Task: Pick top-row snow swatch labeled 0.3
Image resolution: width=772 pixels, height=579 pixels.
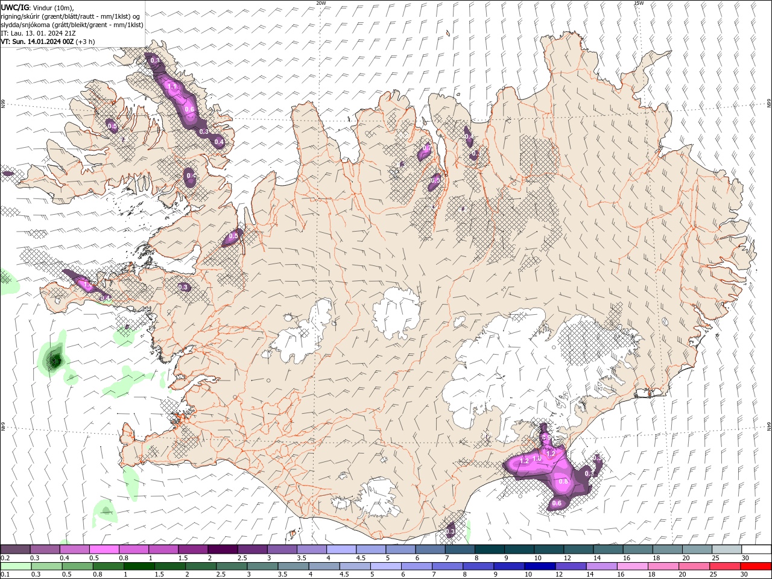Action: tap(45, 549)
